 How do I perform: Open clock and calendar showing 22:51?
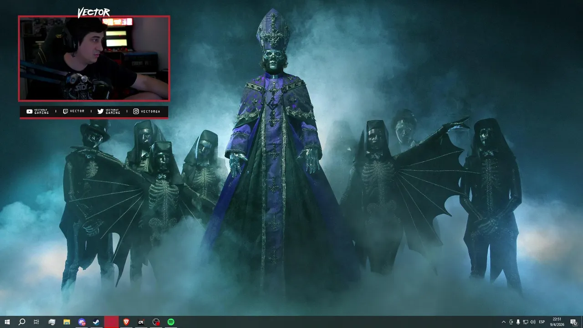point(557,322)
